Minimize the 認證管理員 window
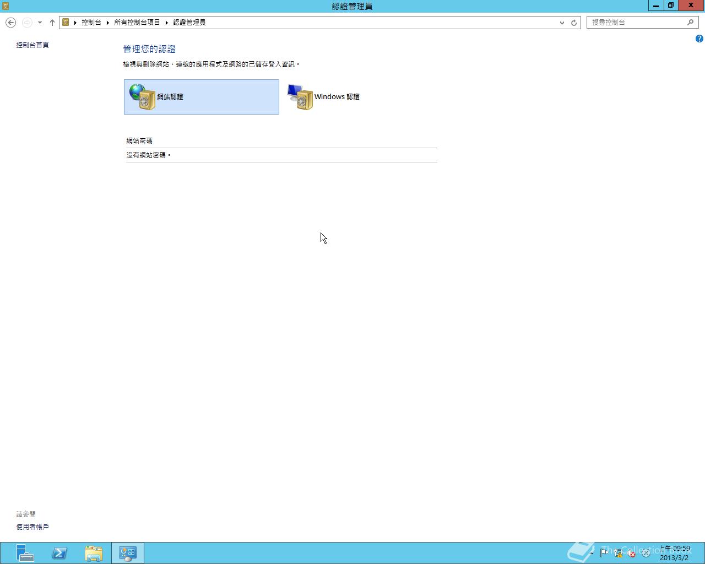 coord(656,6)
